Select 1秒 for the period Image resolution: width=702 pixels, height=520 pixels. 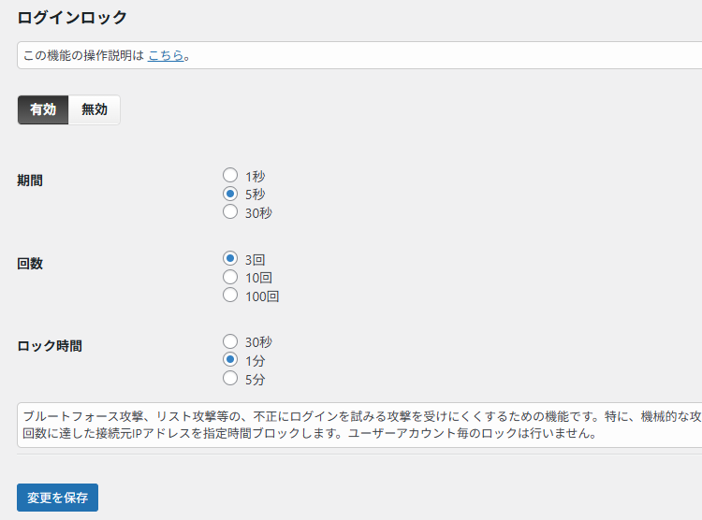(x=230, y=175)
